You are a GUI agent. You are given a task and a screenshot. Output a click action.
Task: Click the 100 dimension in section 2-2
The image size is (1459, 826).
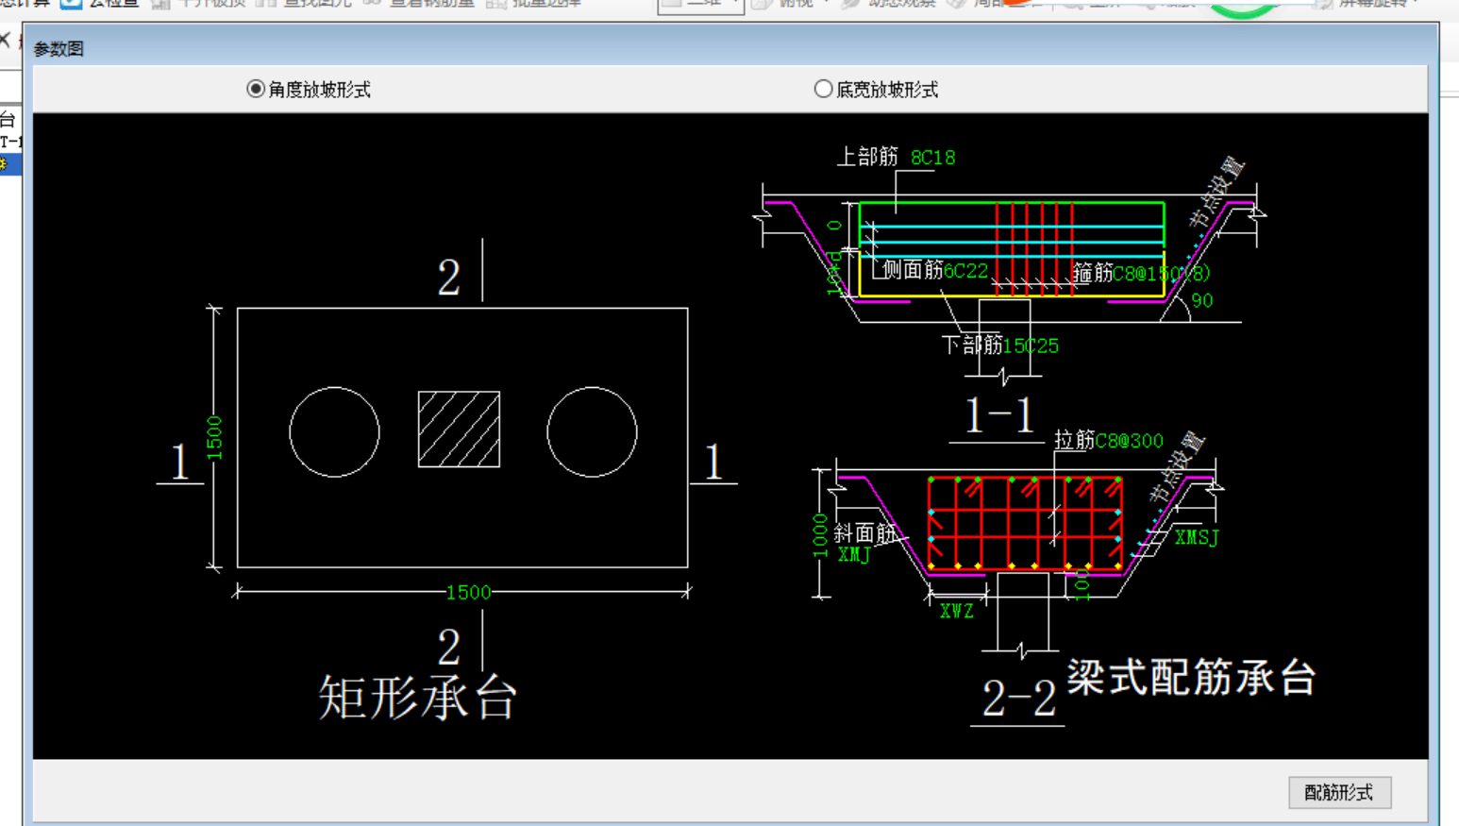coord(1082,585)
